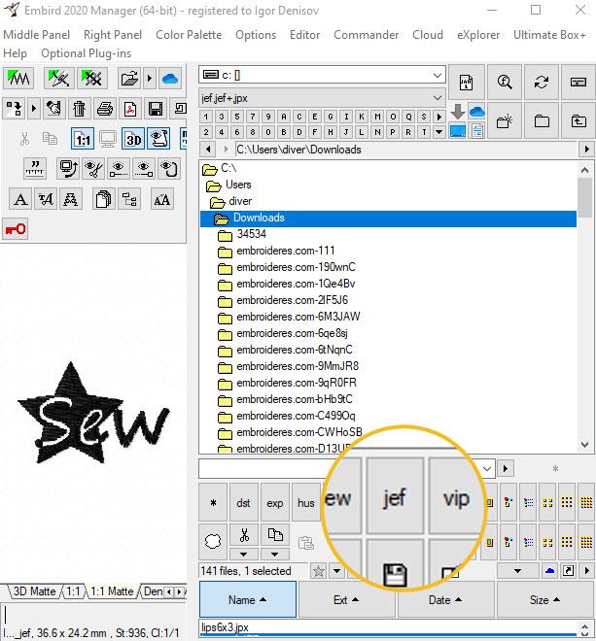Click the stacked pages copy icon
The height and width of the screenshot is (641, 596).
coord(104,199)
